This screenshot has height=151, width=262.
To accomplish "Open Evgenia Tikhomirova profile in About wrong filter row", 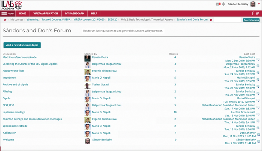I will [104, 71].
